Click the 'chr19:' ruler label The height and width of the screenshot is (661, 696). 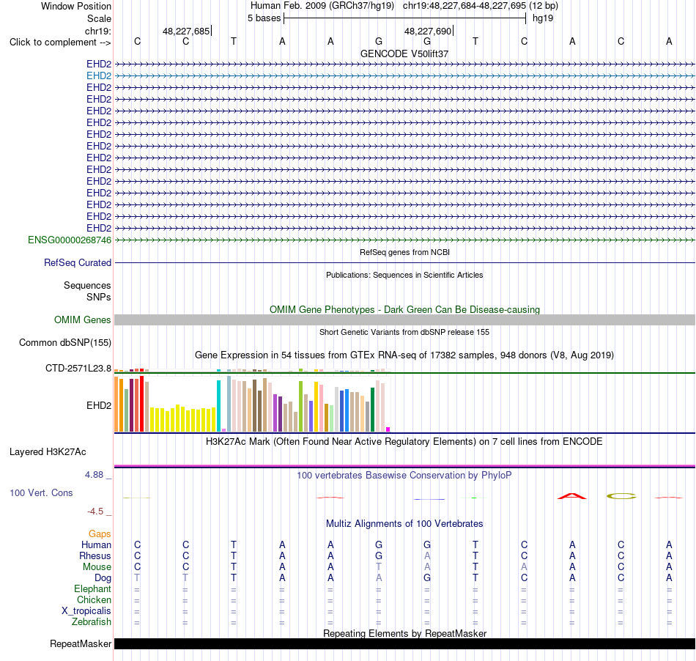coord(98,31)
